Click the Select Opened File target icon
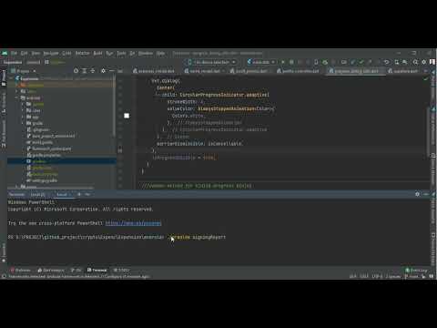 (76, 71)
